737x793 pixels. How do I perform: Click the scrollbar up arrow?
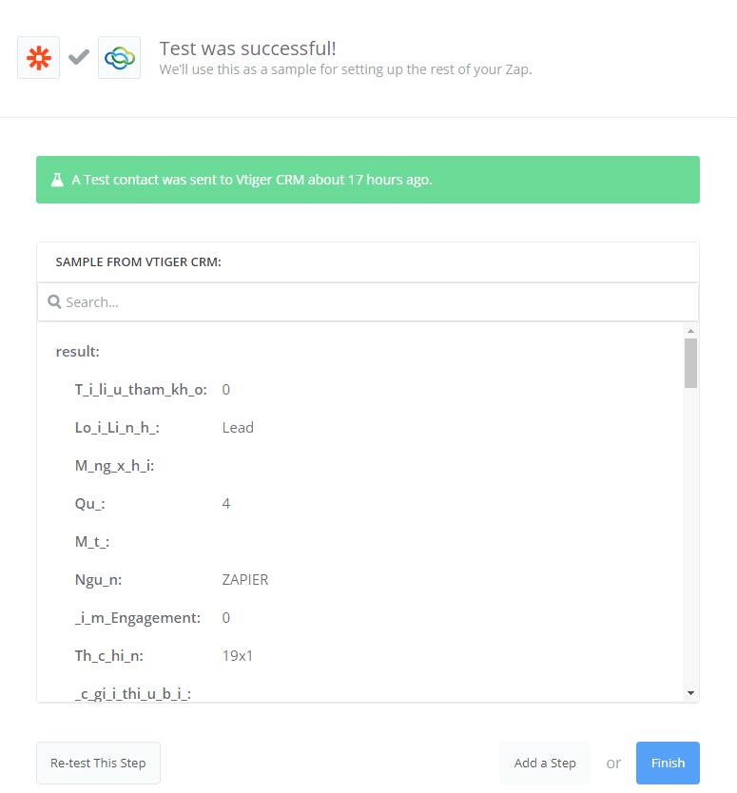(690, 331)
